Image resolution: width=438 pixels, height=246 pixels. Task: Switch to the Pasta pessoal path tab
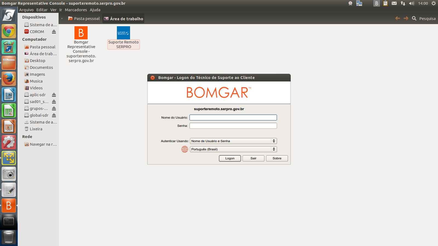84,19
